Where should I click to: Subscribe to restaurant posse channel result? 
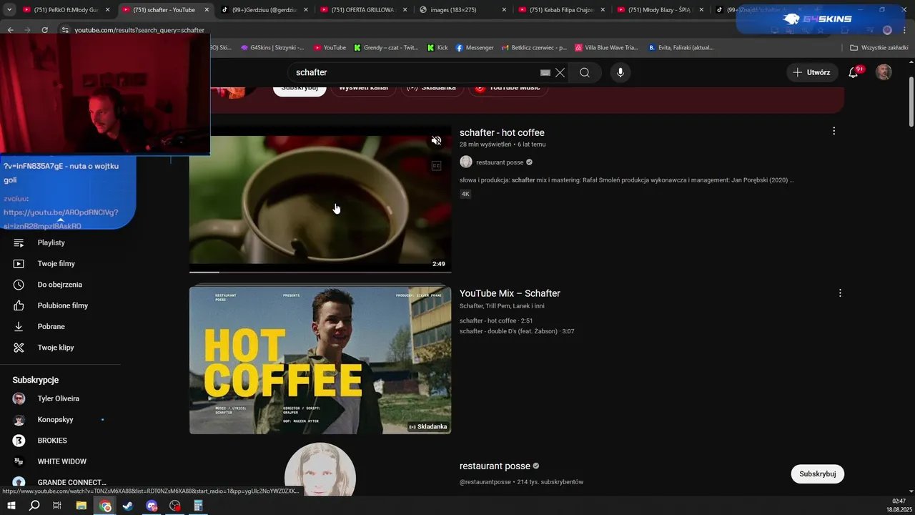pos(818,474)
